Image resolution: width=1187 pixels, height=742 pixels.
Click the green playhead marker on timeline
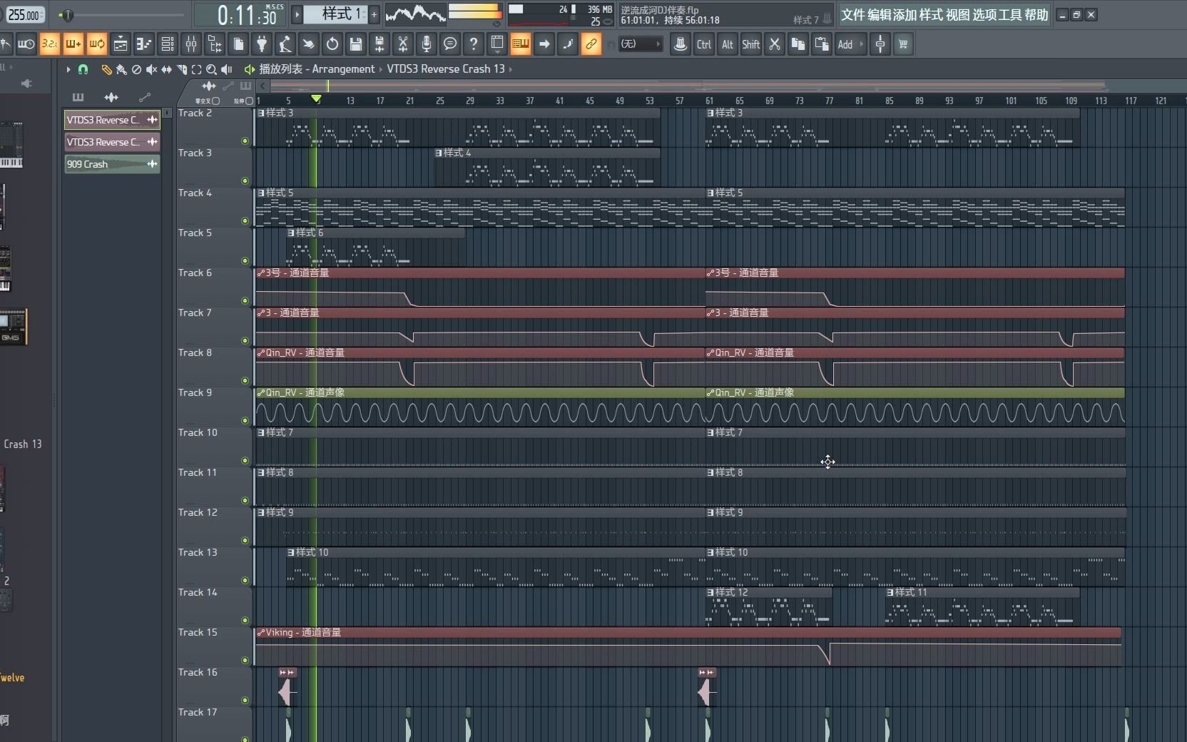coord(316,99)
